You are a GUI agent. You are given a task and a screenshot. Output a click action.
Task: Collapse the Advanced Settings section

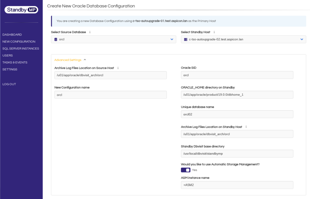coord(70,60)
